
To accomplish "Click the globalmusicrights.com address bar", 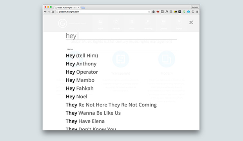I will [103, 12].
